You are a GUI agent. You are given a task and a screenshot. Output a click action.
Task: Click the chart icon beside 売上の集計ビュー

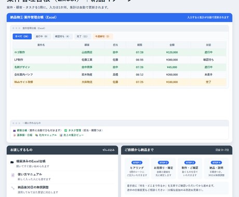click(61, 135)
